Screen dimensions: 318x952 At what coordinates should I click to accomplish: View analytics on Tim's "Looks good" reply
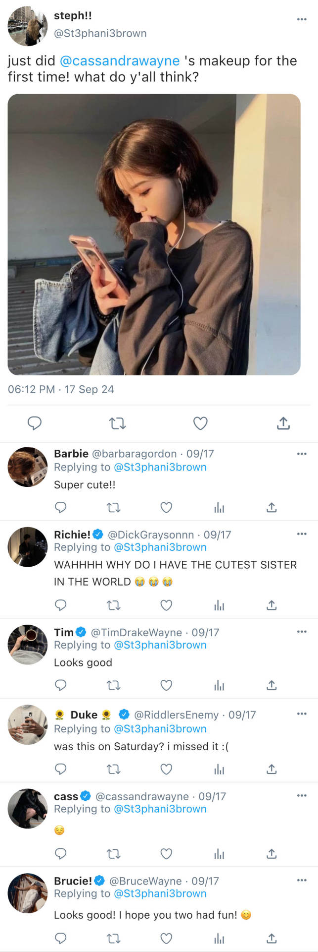(219, 685)
